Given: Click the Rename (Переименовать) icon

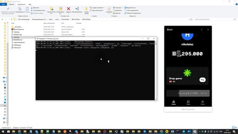Looking at the screenshot, I should 77,9.
